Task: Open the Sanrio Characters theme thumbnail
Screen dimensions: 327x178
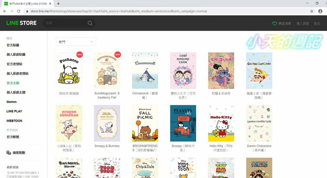Action: click(x=259, y=123)
